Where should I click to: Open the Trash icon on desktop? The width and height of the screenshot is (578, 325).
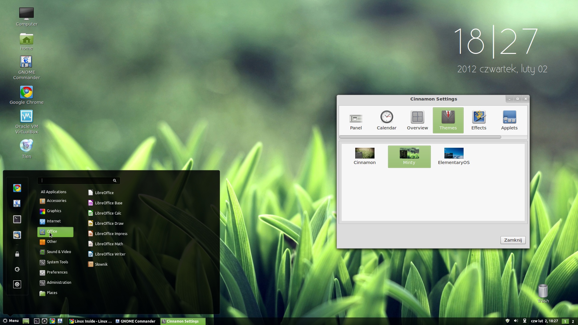tap(543, 291)
